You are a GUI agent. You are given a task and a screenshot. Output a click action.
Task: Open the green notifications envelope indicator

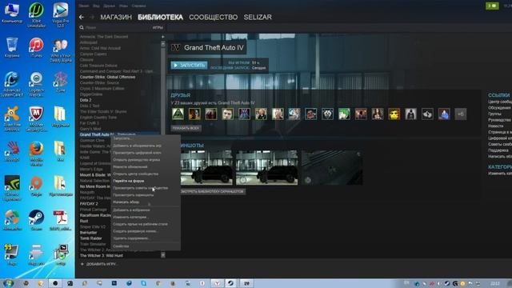click(492, 6)
